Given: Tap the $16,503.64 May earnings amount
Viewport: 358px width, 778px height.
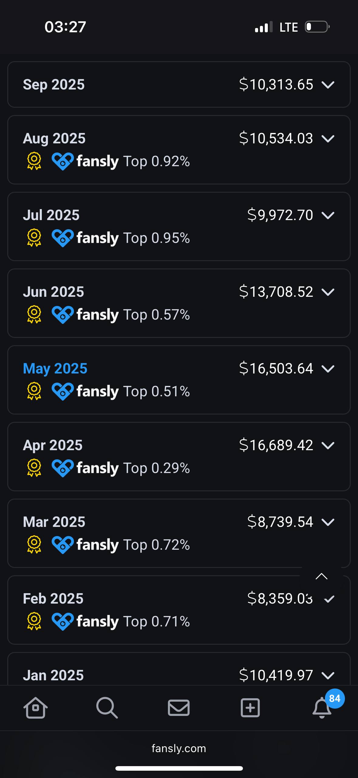Looking at the screenshot, I should (x=276, y=368).
